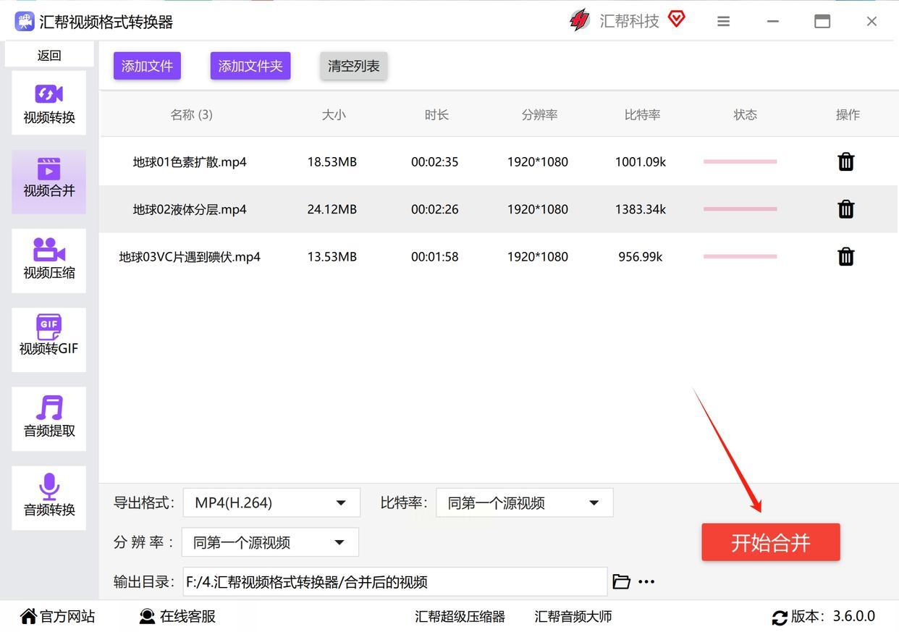Click the 添加文件 add file button

pyautogui.click(x=147, y=66)
